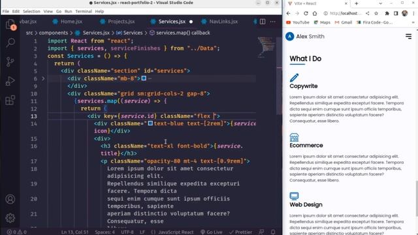Click Services.jsx in the breadcrumb
The width and height of the screenshot is (418, 235).
coord(96,33)
